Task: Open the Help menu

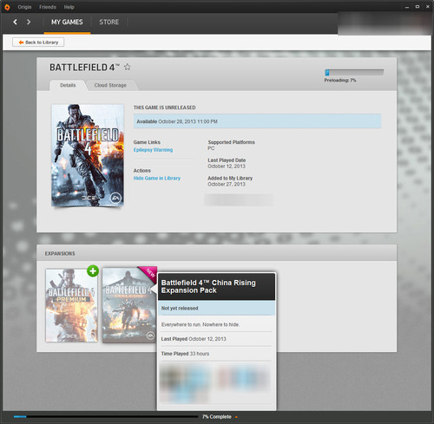Action: click(x=69, y=7)
